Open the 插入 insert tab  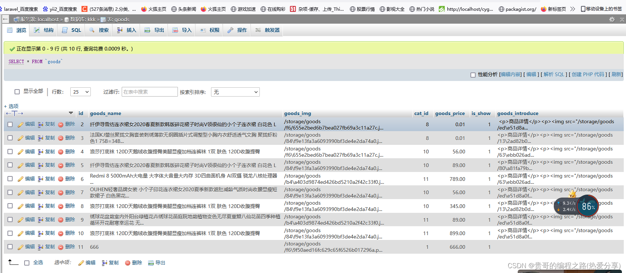(127, 30)
